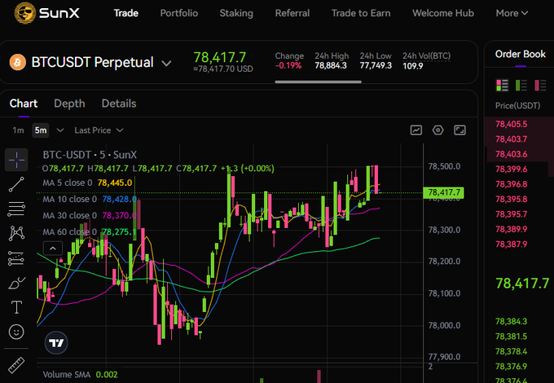Open Trade to Earn page
Image resolution: width=554 pixels, height=383 pixels.
pyautogui.click(x=361, y=13)
